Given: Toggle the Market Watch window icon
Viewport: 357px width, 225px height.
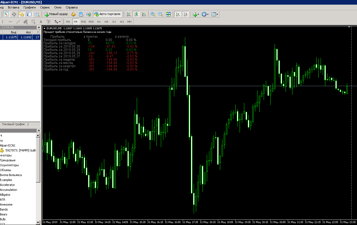Looking at the screenshot, I should (6, 14).
